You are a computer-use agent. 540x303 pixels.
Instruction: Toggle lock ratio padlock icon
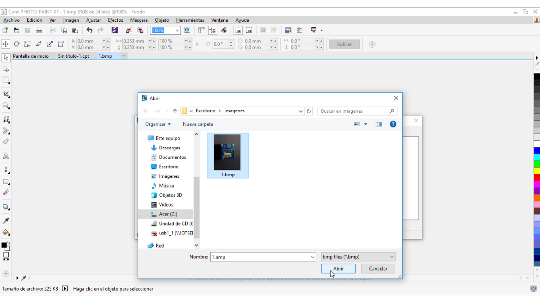coord(197,44)
